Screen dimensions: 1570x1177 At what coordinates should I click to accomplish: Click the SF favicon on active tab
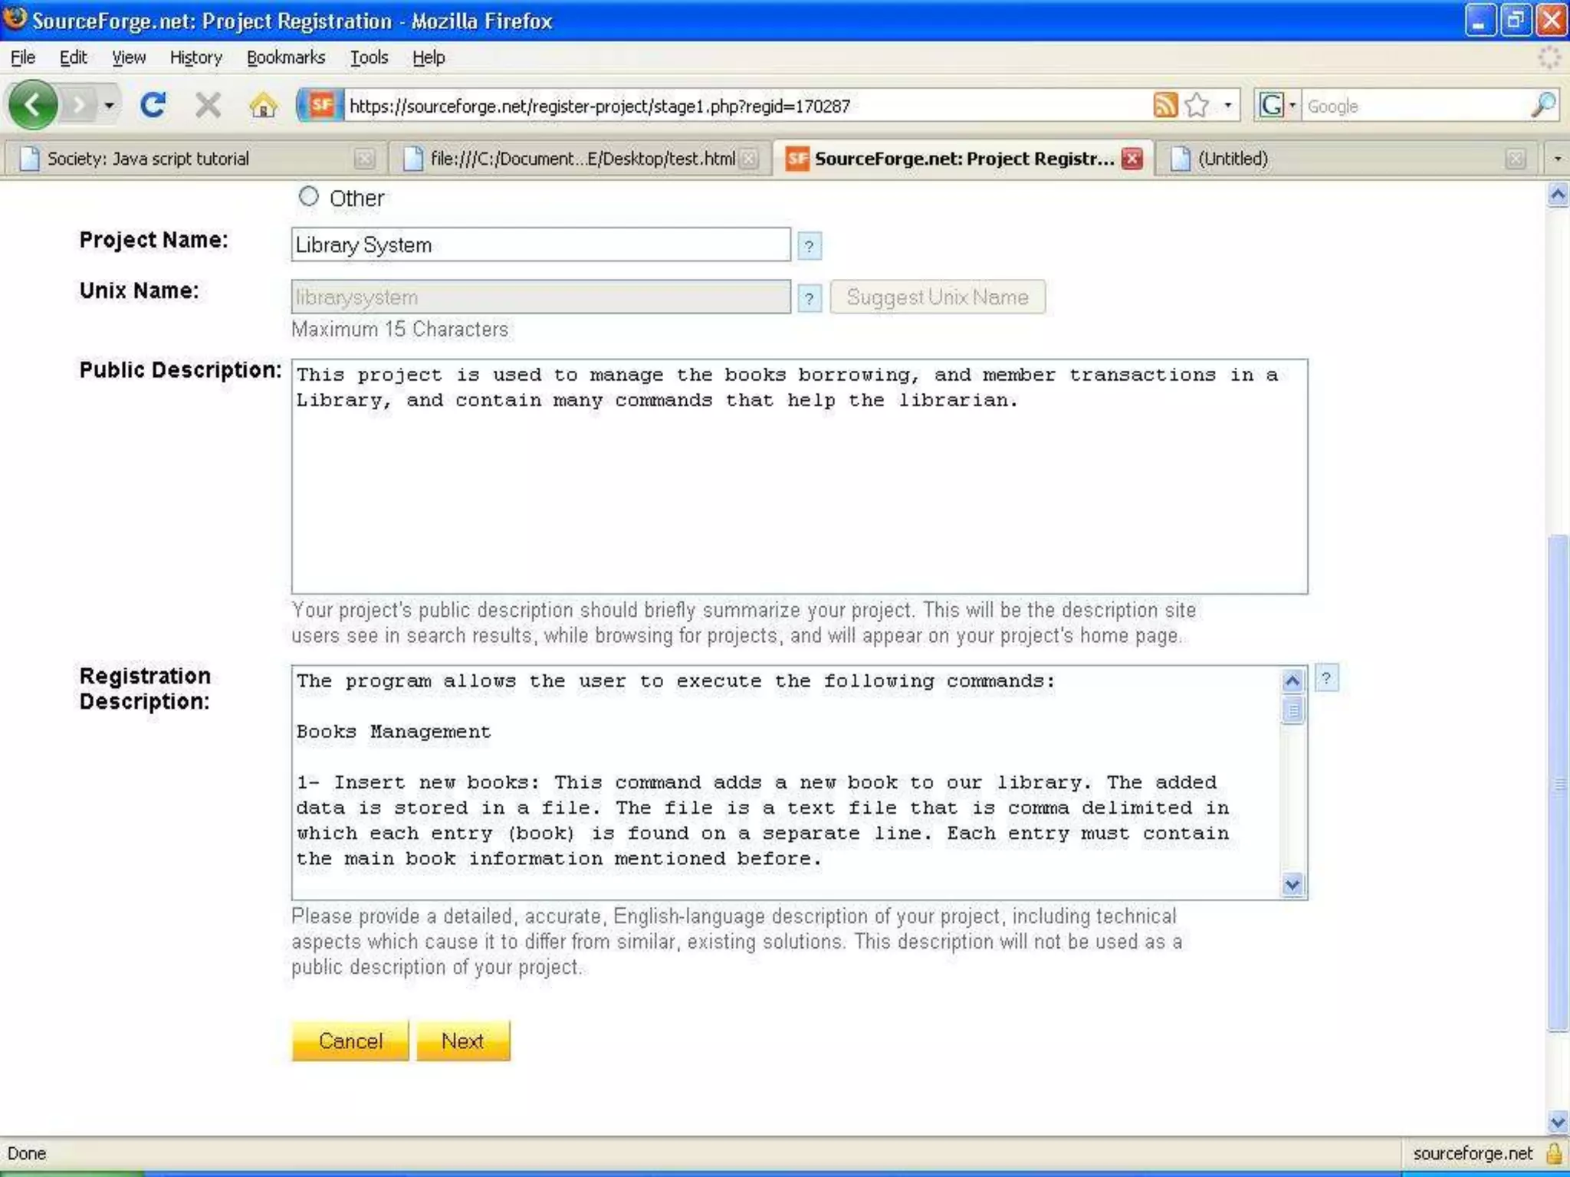click(797, 159)
